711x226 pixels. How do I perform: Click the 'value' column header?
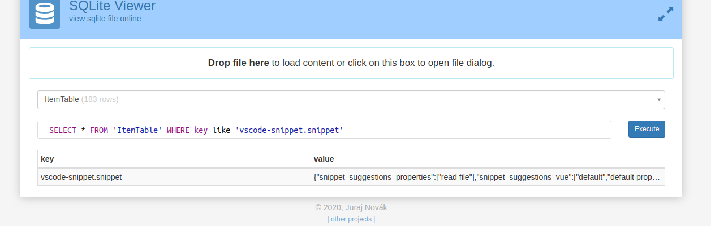[x=324, y=159]
